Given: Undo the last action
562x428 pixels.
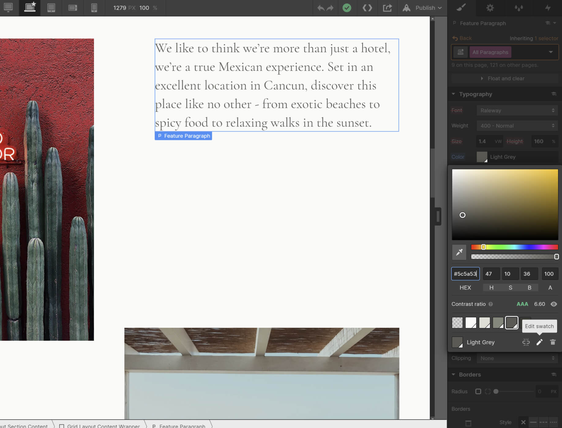Looking at the screenshot, I should (321, 8).
